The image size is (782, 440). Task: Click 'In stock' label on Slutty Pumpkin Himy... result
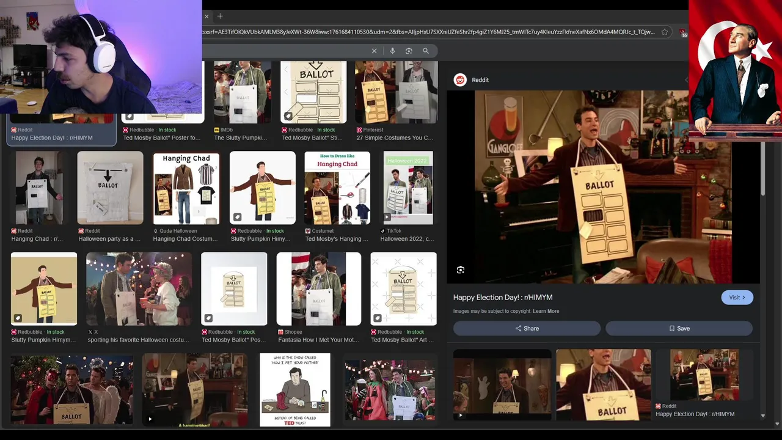275,231
